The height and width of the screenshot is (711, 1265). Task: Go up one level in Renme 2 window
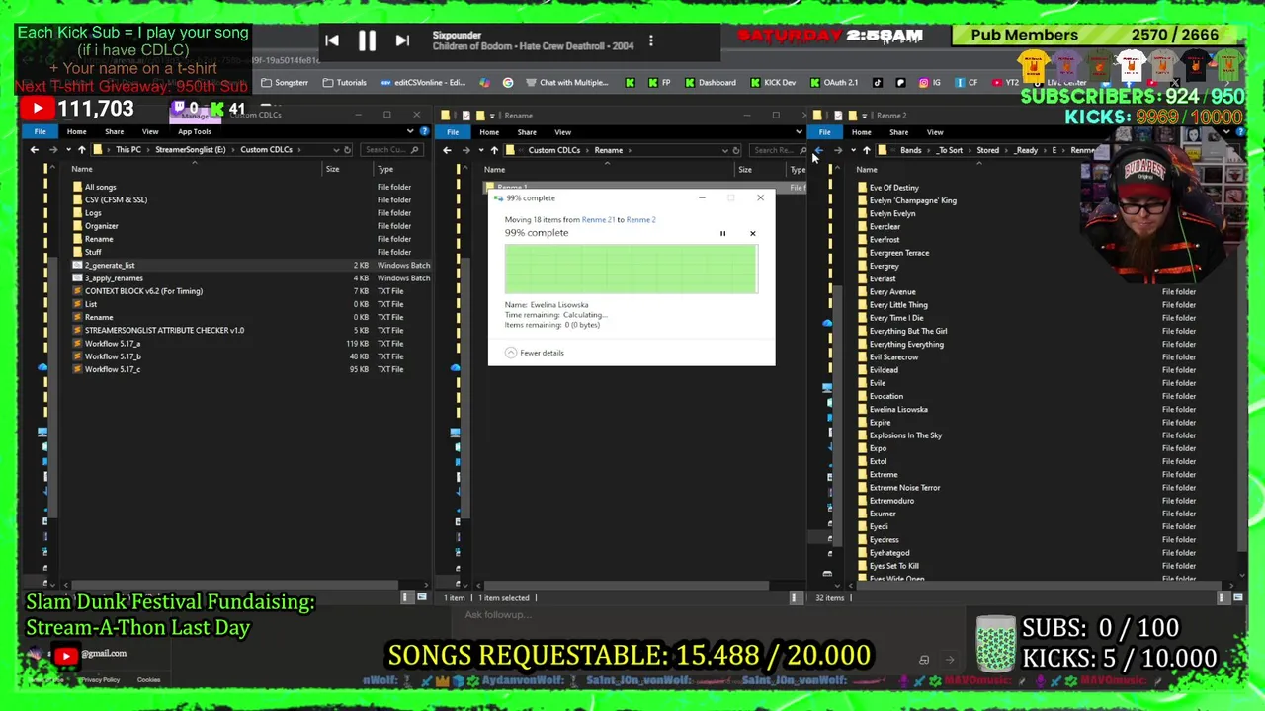(x=867, y=150)
